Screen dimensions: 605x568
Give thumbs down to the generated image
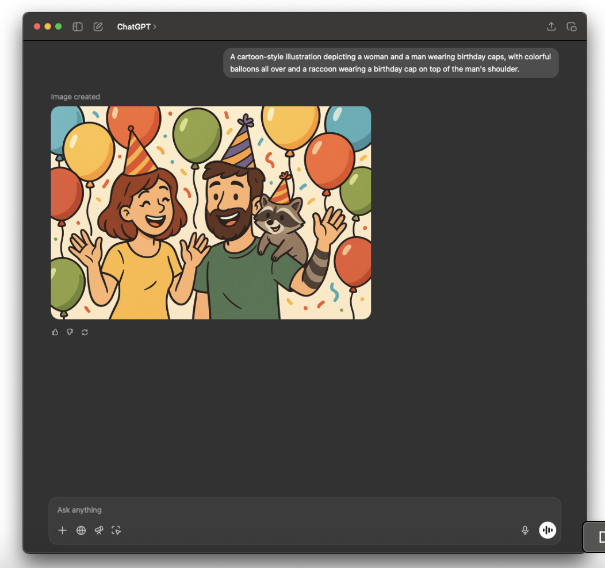point(70,332)
